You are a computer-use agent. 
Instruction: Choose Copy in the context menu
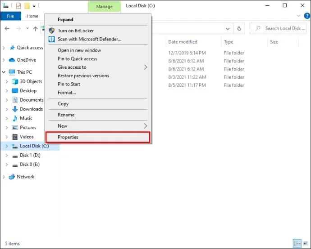coord(98,104)
